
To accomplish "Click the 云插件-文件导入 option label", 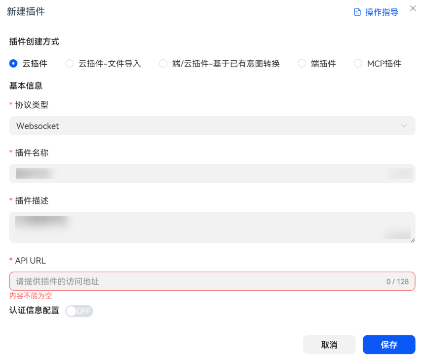I will tap(110, 63).
